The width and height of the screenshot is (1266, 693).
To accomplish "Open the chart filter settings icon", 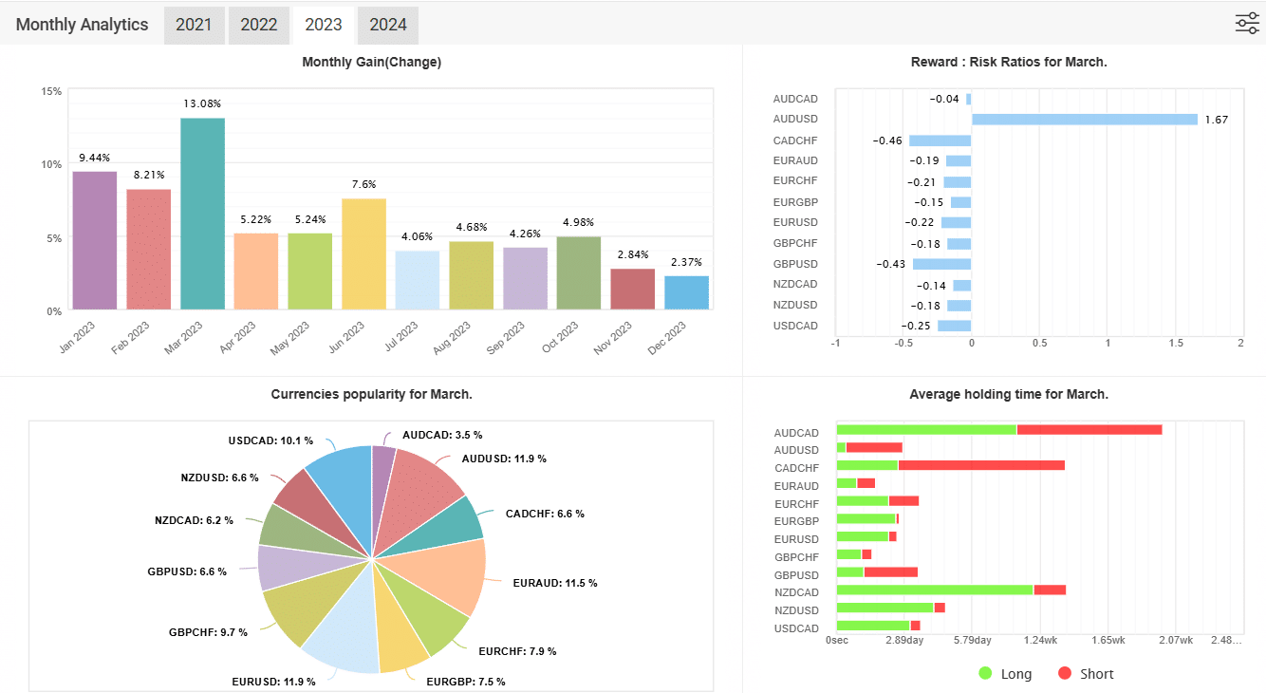I will pyautogui.click(x=1246, y=24).
